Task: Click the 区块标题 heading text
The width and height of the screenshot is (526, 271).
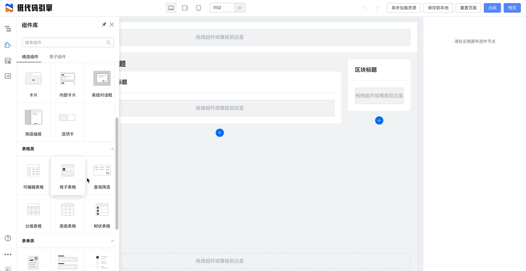Action: (x=366, y=70)
